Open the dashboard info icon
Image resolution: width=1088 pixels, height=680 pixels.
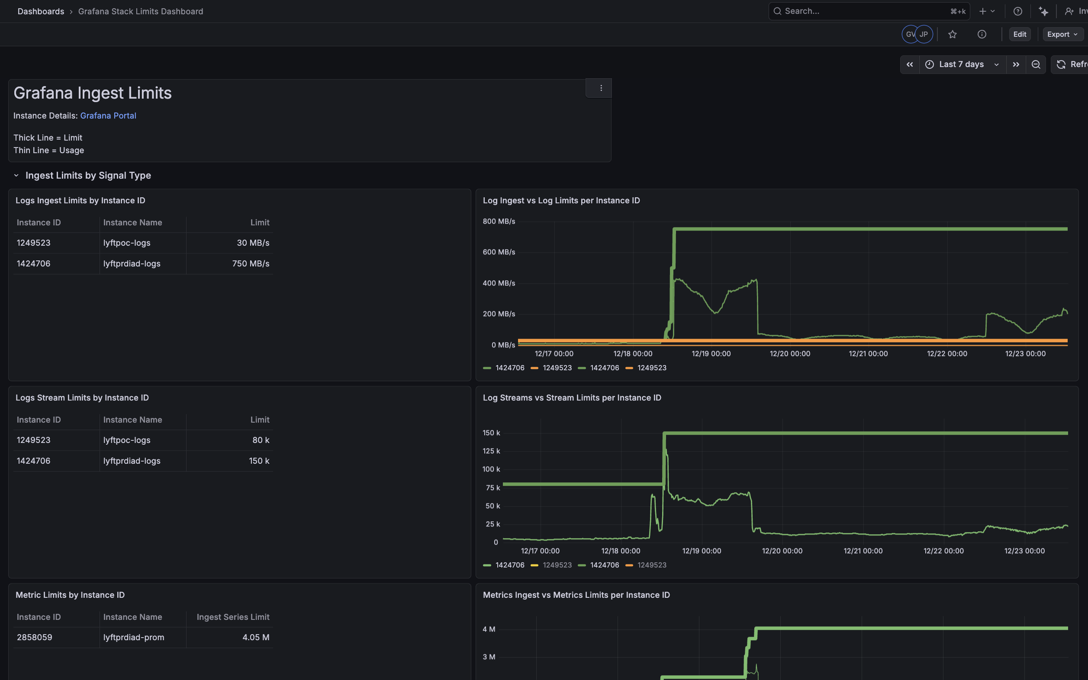tap(982, 34)
